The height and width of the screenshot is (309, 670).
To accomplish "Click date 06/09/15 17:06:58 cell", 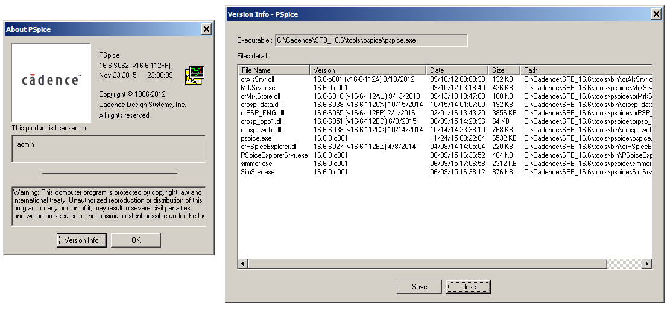I will coord(457,164).
